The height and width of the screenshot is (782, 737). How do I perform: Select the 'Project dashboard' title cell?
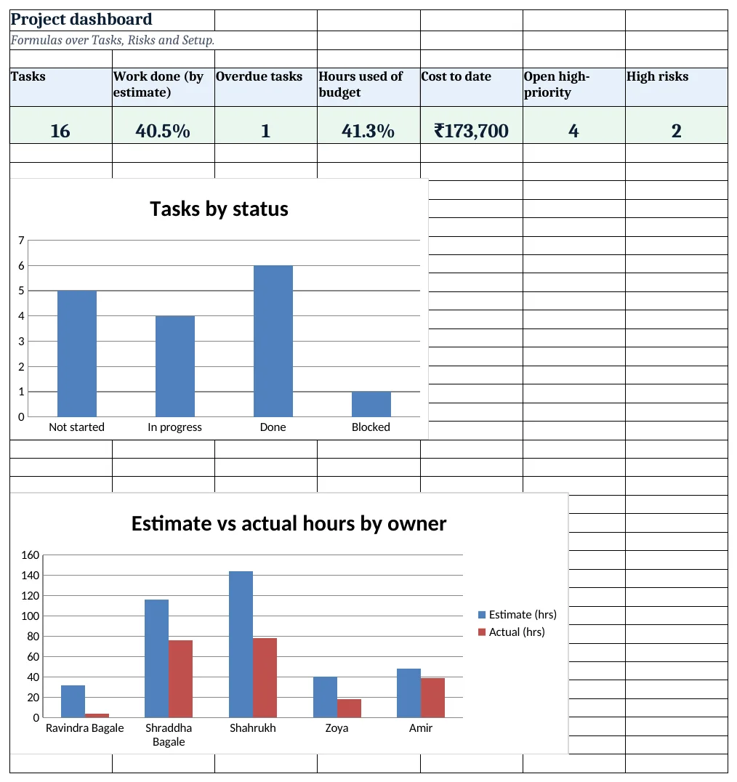tap(112, 20)
